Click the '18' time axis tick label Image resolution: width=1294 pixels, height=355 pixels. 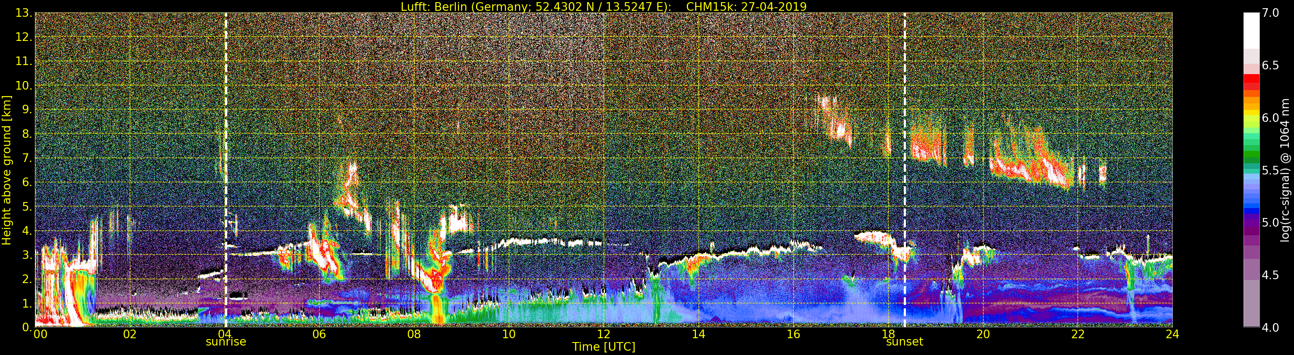pyautogui.click(x=888, y=334)
